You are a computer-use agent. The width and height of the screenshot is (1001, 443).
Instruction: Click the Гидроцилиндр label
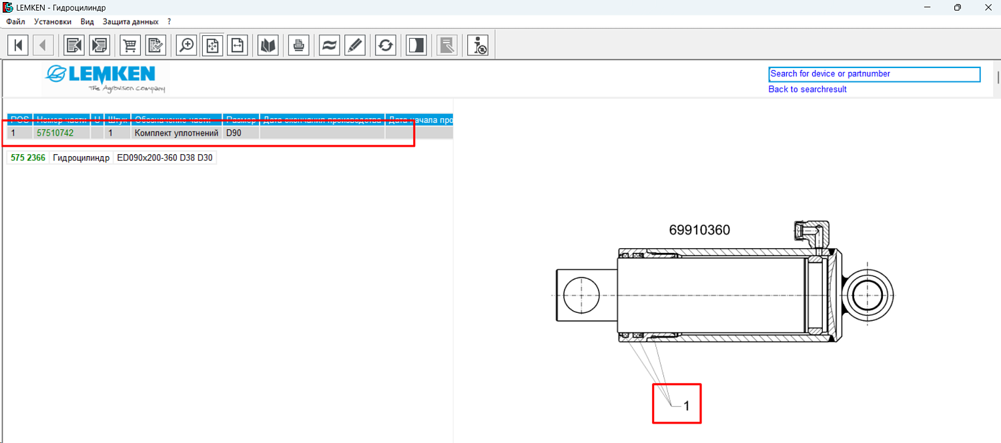pos(81,158)
